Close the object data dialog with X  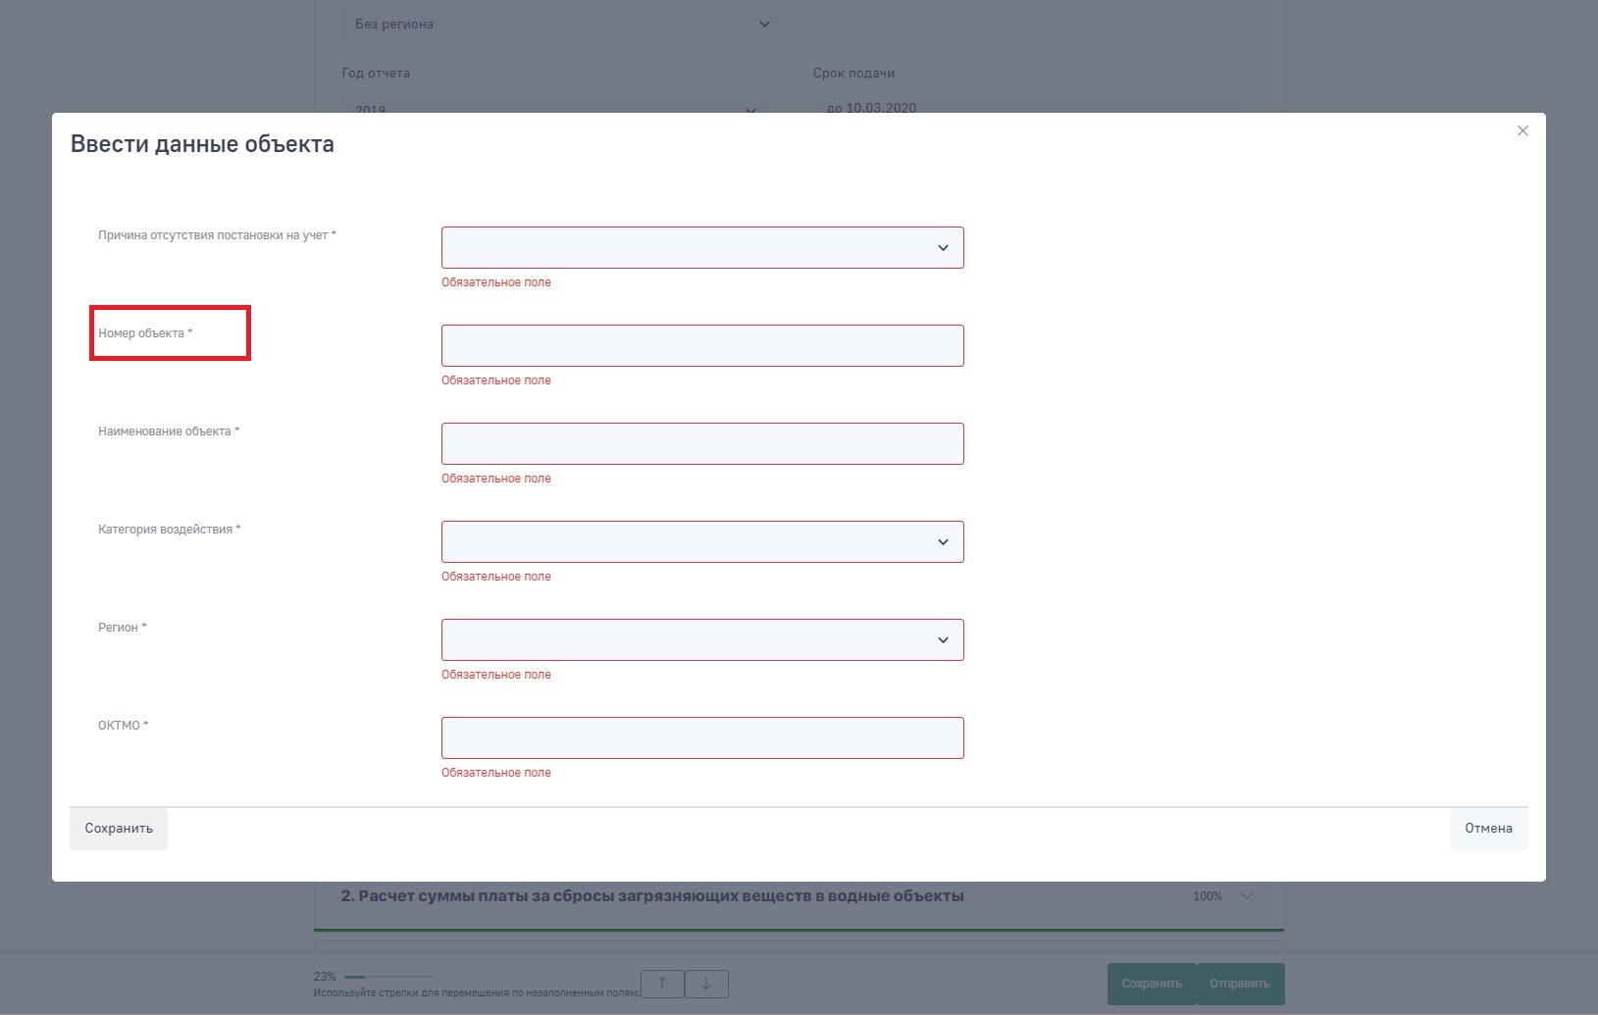pos(1522,130)
